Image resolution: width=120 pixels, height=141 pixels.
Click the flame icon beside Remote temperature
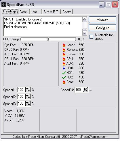click(64, 50)
